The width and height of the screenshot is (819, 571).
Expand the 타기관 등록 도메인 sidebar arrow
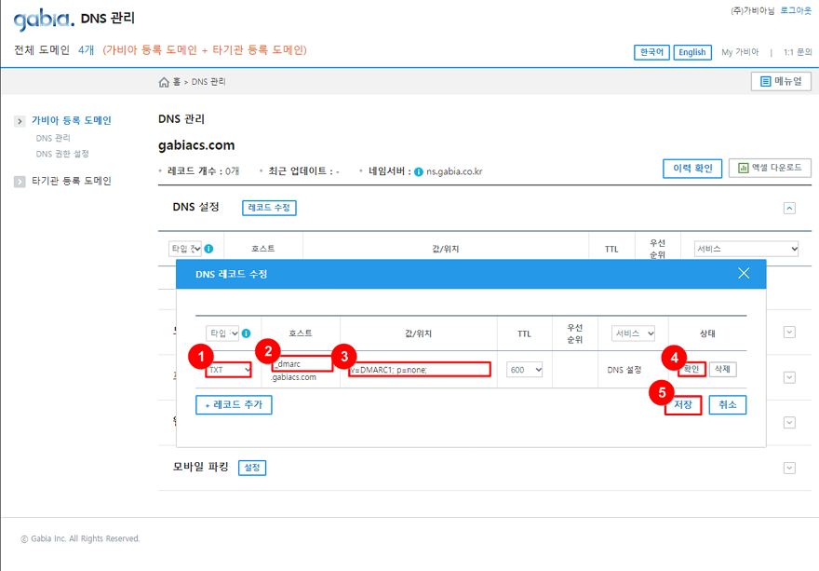20,182
